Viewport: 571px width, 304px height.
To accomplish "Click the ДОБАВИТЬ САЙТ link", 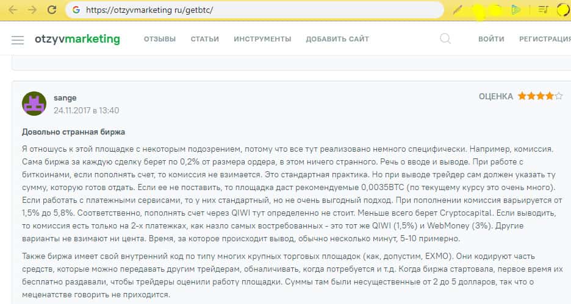I will (337, 39).
